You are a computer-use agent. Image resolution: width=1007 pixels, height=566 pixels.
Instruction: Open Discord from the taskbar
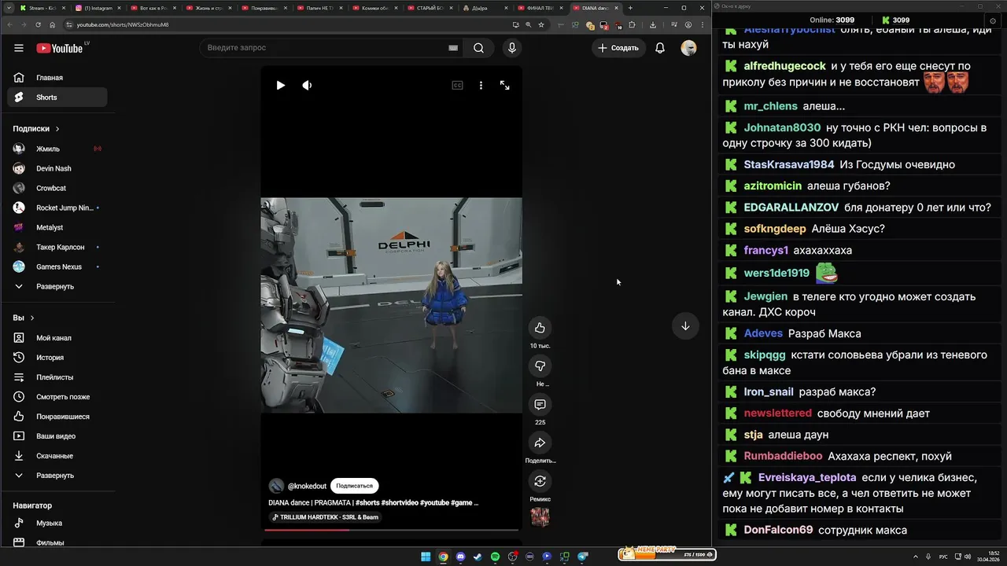point(460,557)
